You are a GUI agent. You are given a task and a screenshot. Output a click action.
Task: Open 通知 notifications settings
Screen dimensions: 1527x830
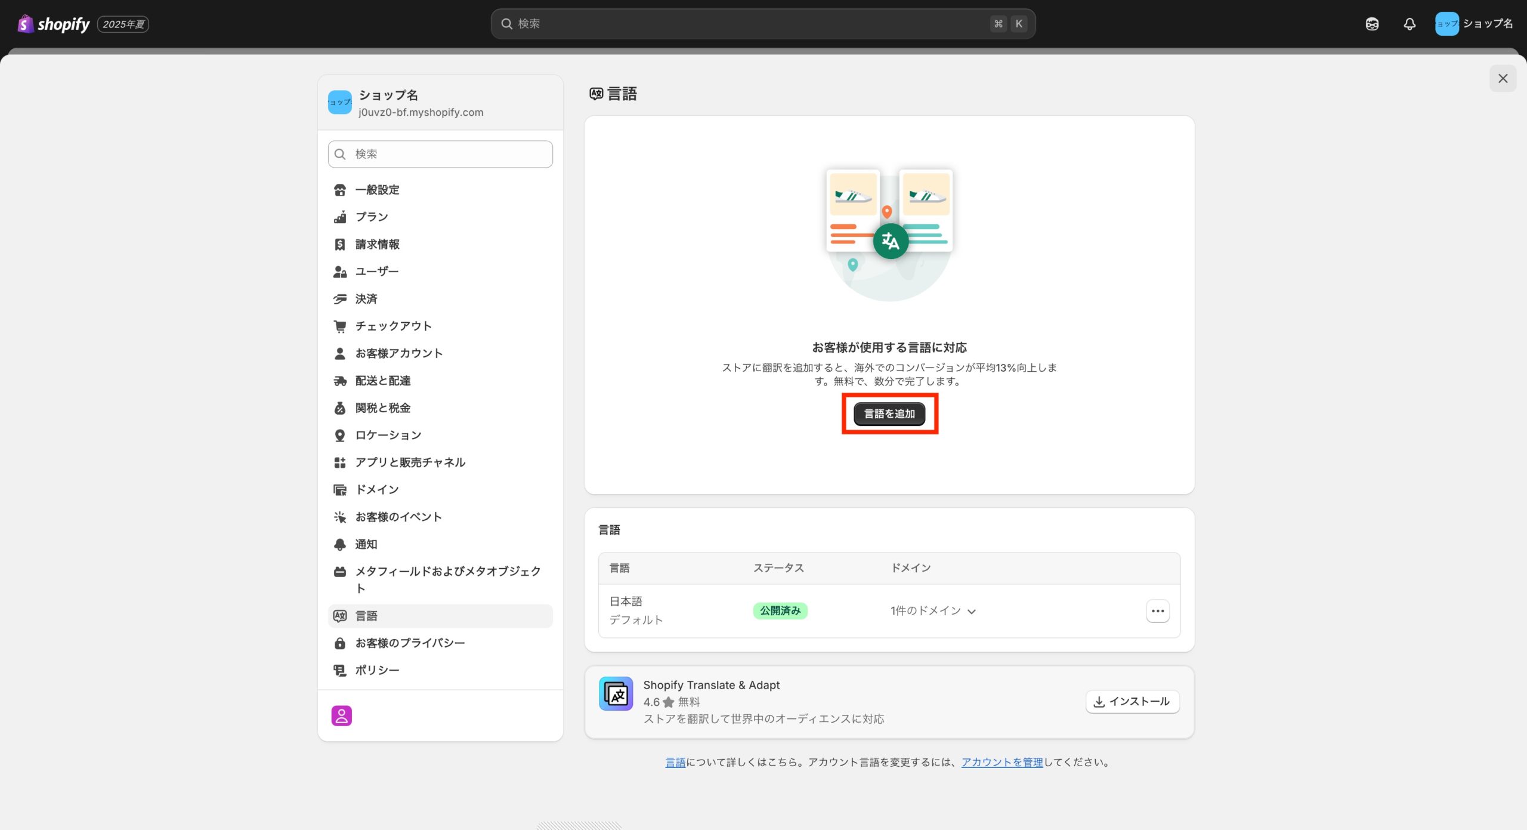(366, 544)
